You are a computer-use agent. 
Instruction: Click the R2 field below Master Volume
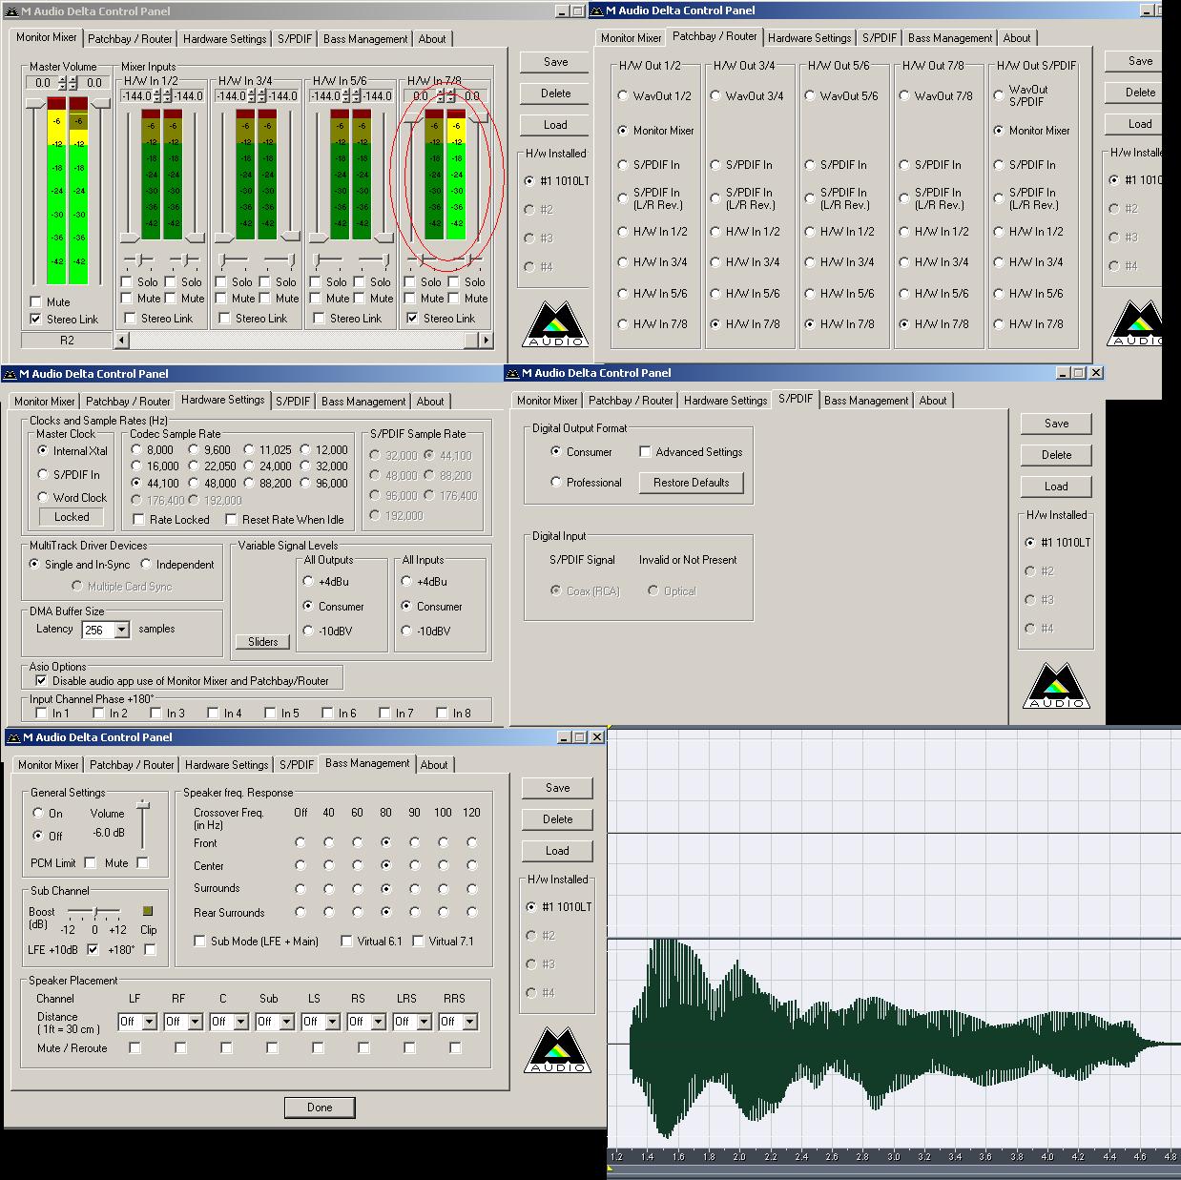click(x=67, y=341)
